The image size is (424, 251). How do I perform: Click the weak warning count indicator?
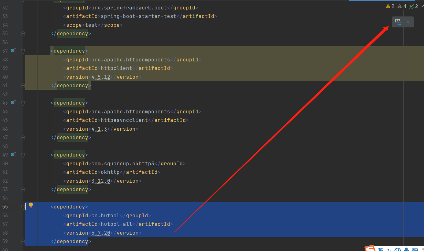(402, 6)
